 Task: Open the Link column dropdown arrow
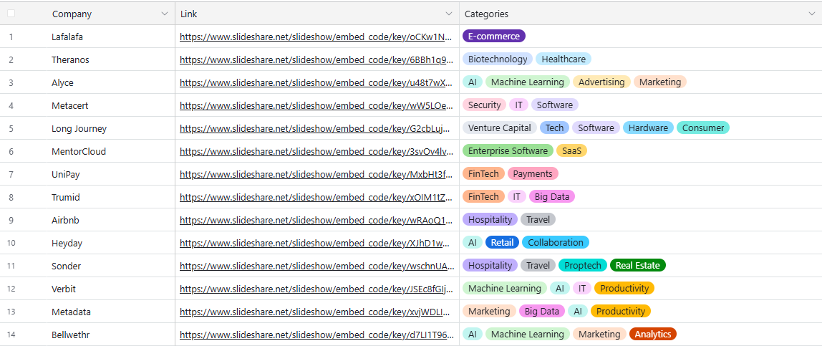coord(449,14)
